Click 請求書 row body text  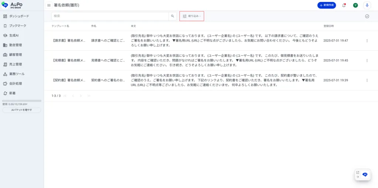[224, 40]
